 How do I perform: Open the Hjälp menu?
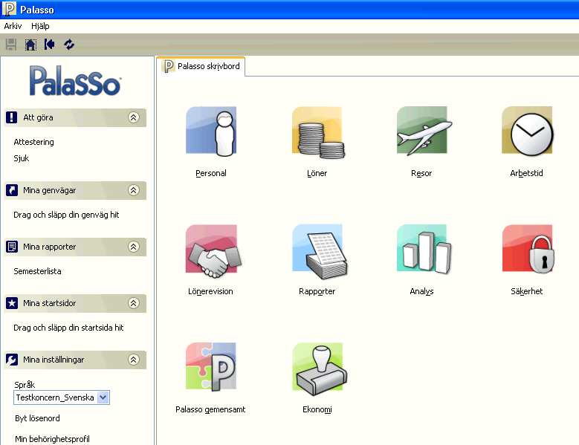(x=40, y=26)
